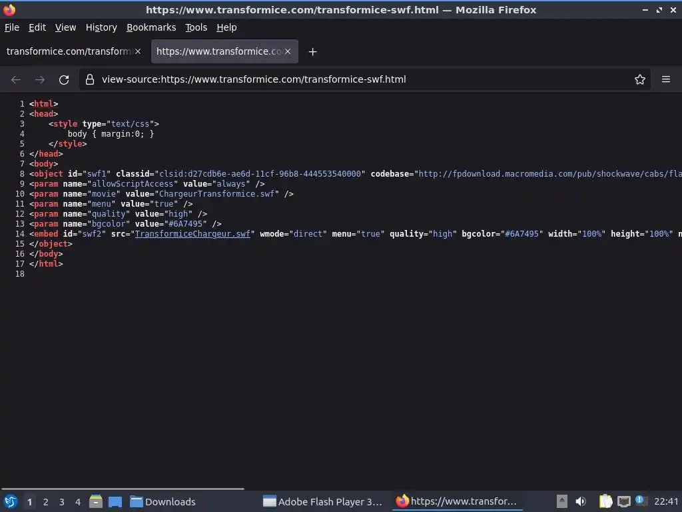Click the clsid classid value on line 8
The width and height of the screenshot is (682, 512).
[260, 174]
